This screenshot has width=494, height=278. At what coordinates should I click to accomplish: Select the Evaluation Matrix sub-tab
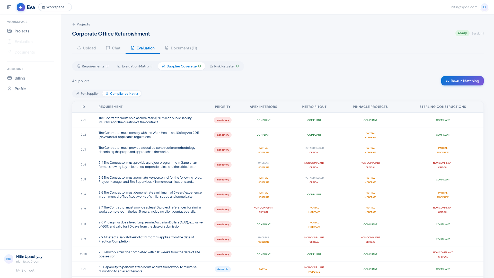pyautogui.click(x=135, y=66)
